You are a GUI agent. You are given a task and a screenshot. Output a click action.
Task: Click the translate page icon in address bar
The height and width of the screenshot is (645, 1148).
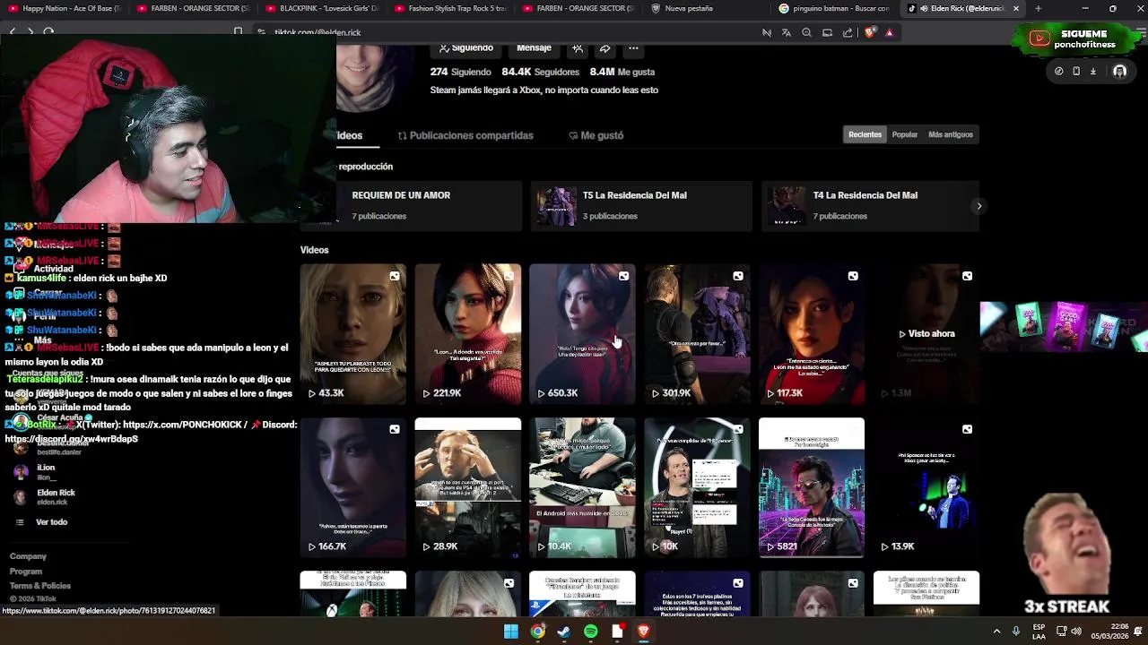tap(786, 32)
